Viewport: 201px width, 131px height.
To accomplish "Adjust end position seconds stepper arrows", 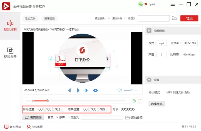I will click(107, 109).
